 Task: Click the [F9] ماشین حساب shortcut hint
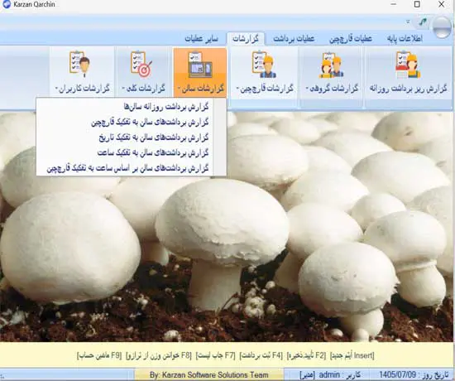coord(99,355)
